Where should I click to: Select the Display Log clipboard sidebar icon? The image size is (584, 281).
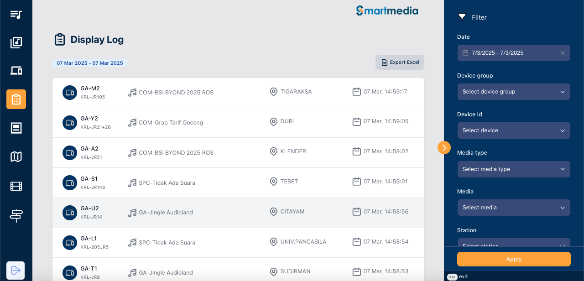tap(16, 99)
